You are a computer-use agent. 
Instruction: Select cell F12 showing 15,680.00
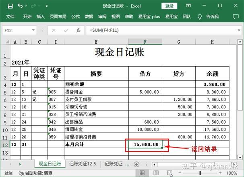pyautogui.click(x=145, y=144)
